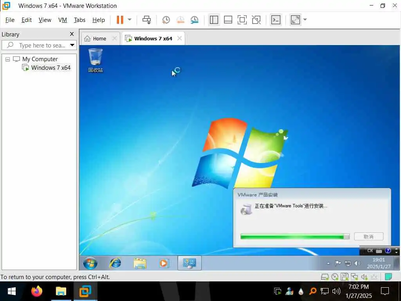The height and width of the screenshot is (301, 401).
Task: Launch Firefox from the host taskbar
Action: tap(36, 291)
